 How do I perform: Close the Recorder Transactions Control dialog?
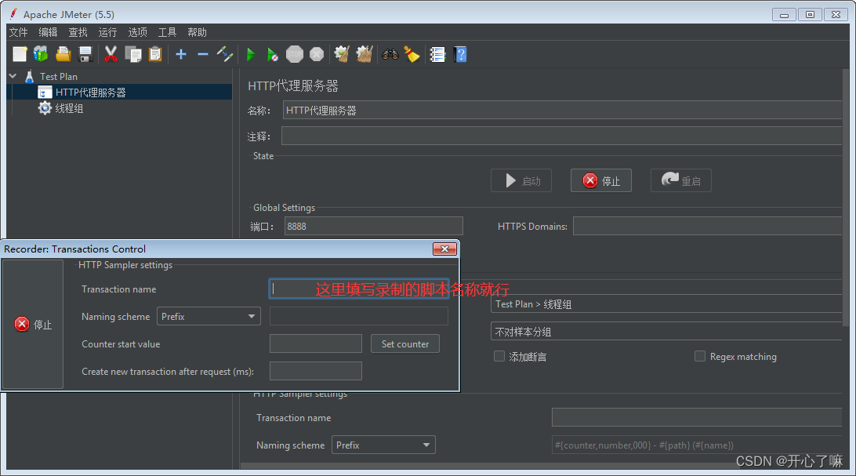pyautogui.click(x=445, y=249)
